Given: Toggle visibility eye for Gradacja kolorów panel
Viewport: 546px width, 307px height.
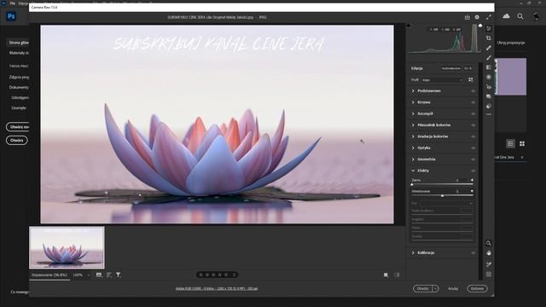Looking at the screenshot, I should (x=473, y=136).
